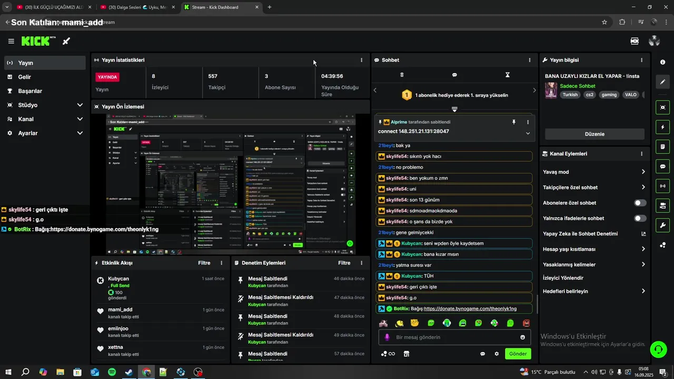Screen dimensions: 674x379
Task: Open the user avatar menu in the header
Action: 655,41
